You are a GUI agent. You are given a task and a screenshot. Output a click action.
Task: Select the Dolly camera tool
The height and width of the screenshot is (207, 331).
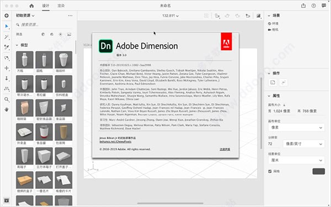[x=7, y=78]
